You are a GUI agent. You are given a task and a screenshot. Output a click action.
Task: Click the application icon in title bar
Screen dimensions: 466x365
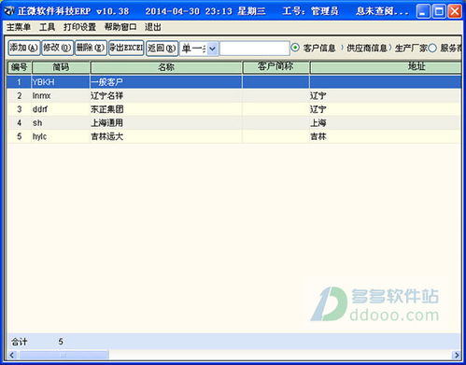click(x=9, y=11)
